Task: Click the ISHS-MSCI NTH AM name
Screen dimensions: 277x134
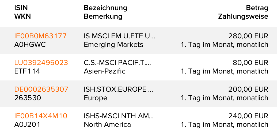Action: [x=119, y=116]
